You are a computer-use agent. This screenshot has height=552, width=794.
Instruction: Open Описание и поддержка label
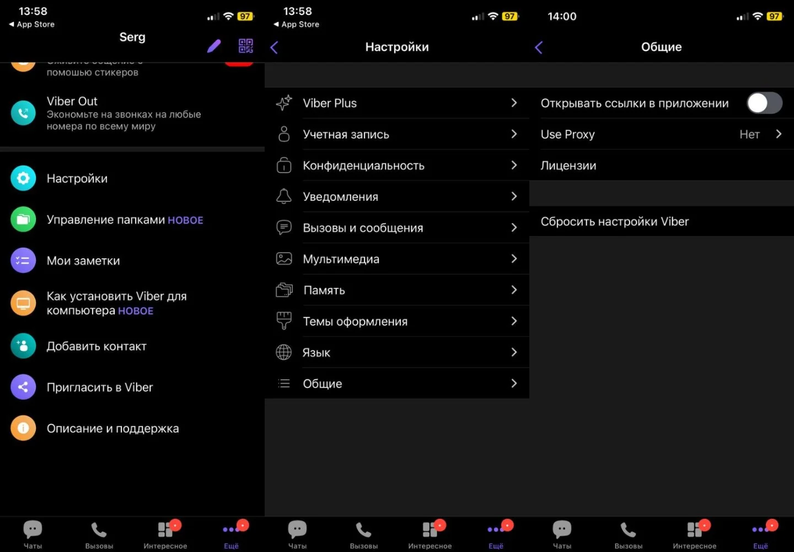(x=112, y=428)
